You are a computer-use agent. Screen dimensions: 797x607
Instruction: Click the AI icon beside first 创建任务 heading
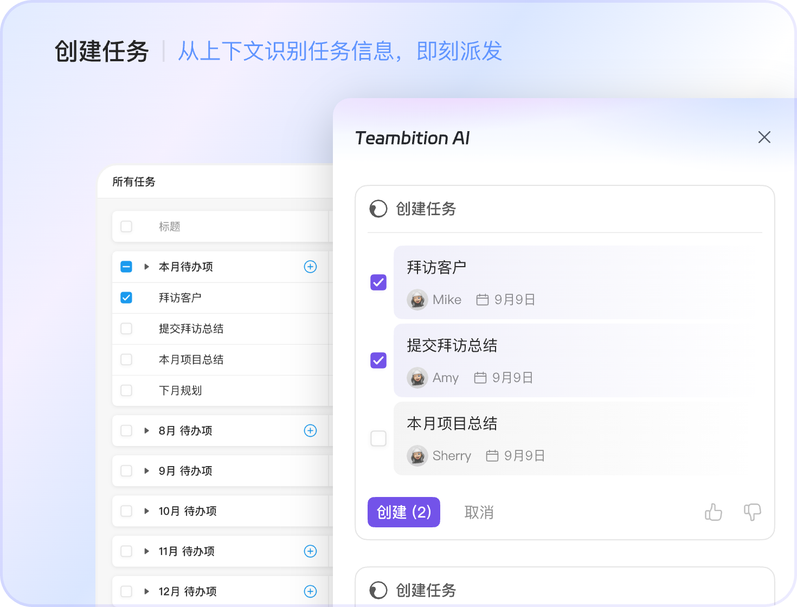tap(378, 209)
